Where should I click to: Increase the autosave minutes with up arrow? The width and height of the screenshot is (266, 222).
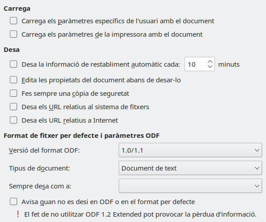[x=210, y=62]
